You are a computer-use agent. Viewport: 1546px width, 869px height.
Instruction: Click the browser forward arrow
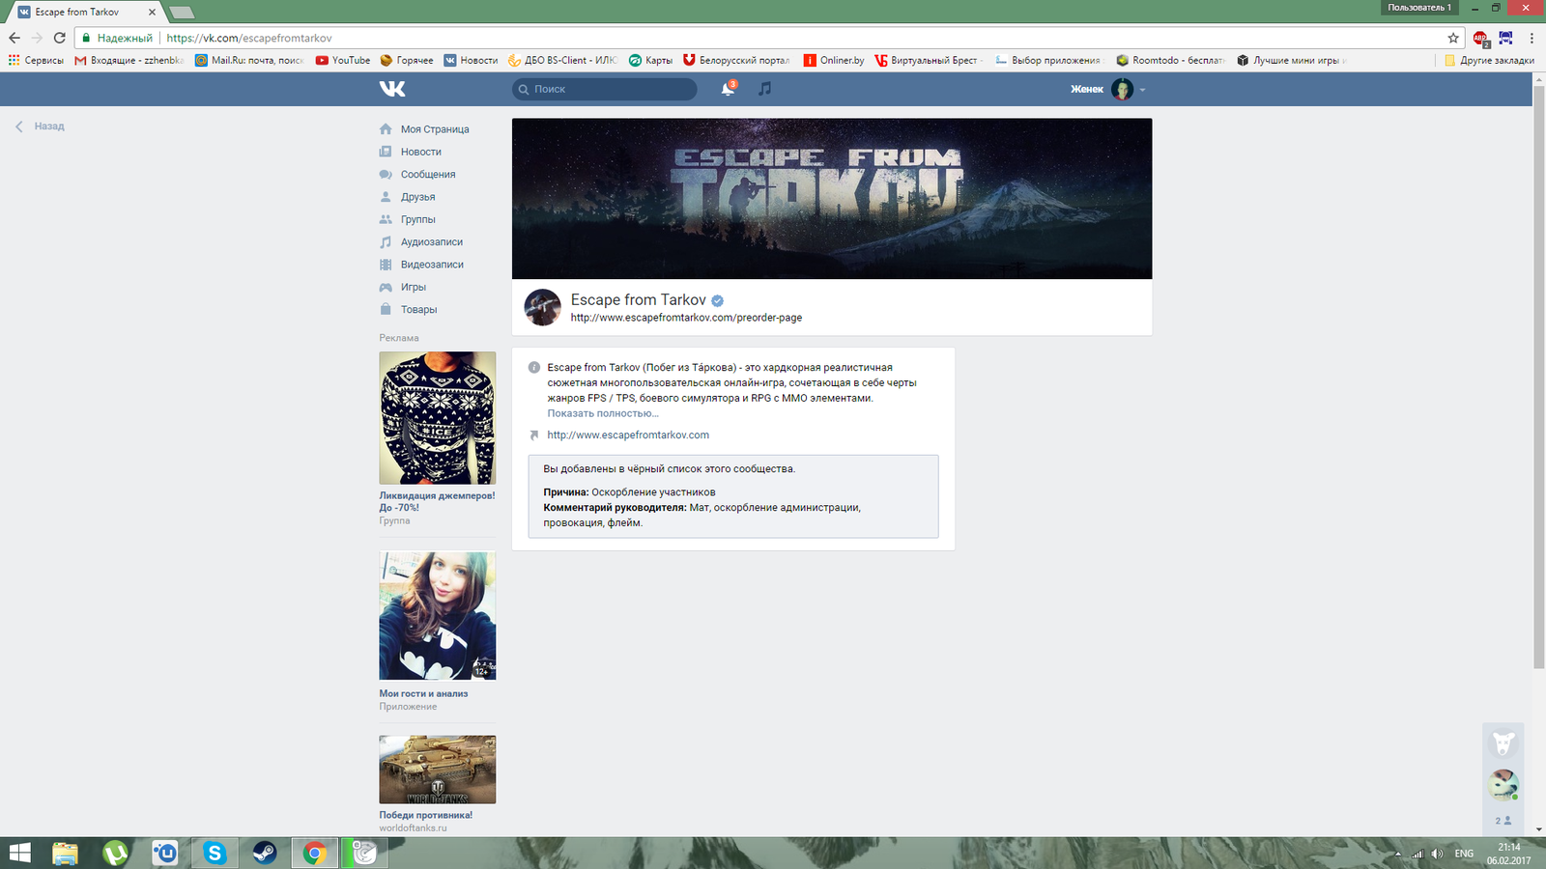[x=37, y=38]
